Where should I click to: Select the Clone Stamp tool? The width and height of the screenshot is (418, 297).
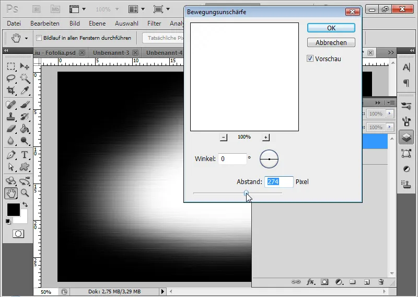coord(10,117)
